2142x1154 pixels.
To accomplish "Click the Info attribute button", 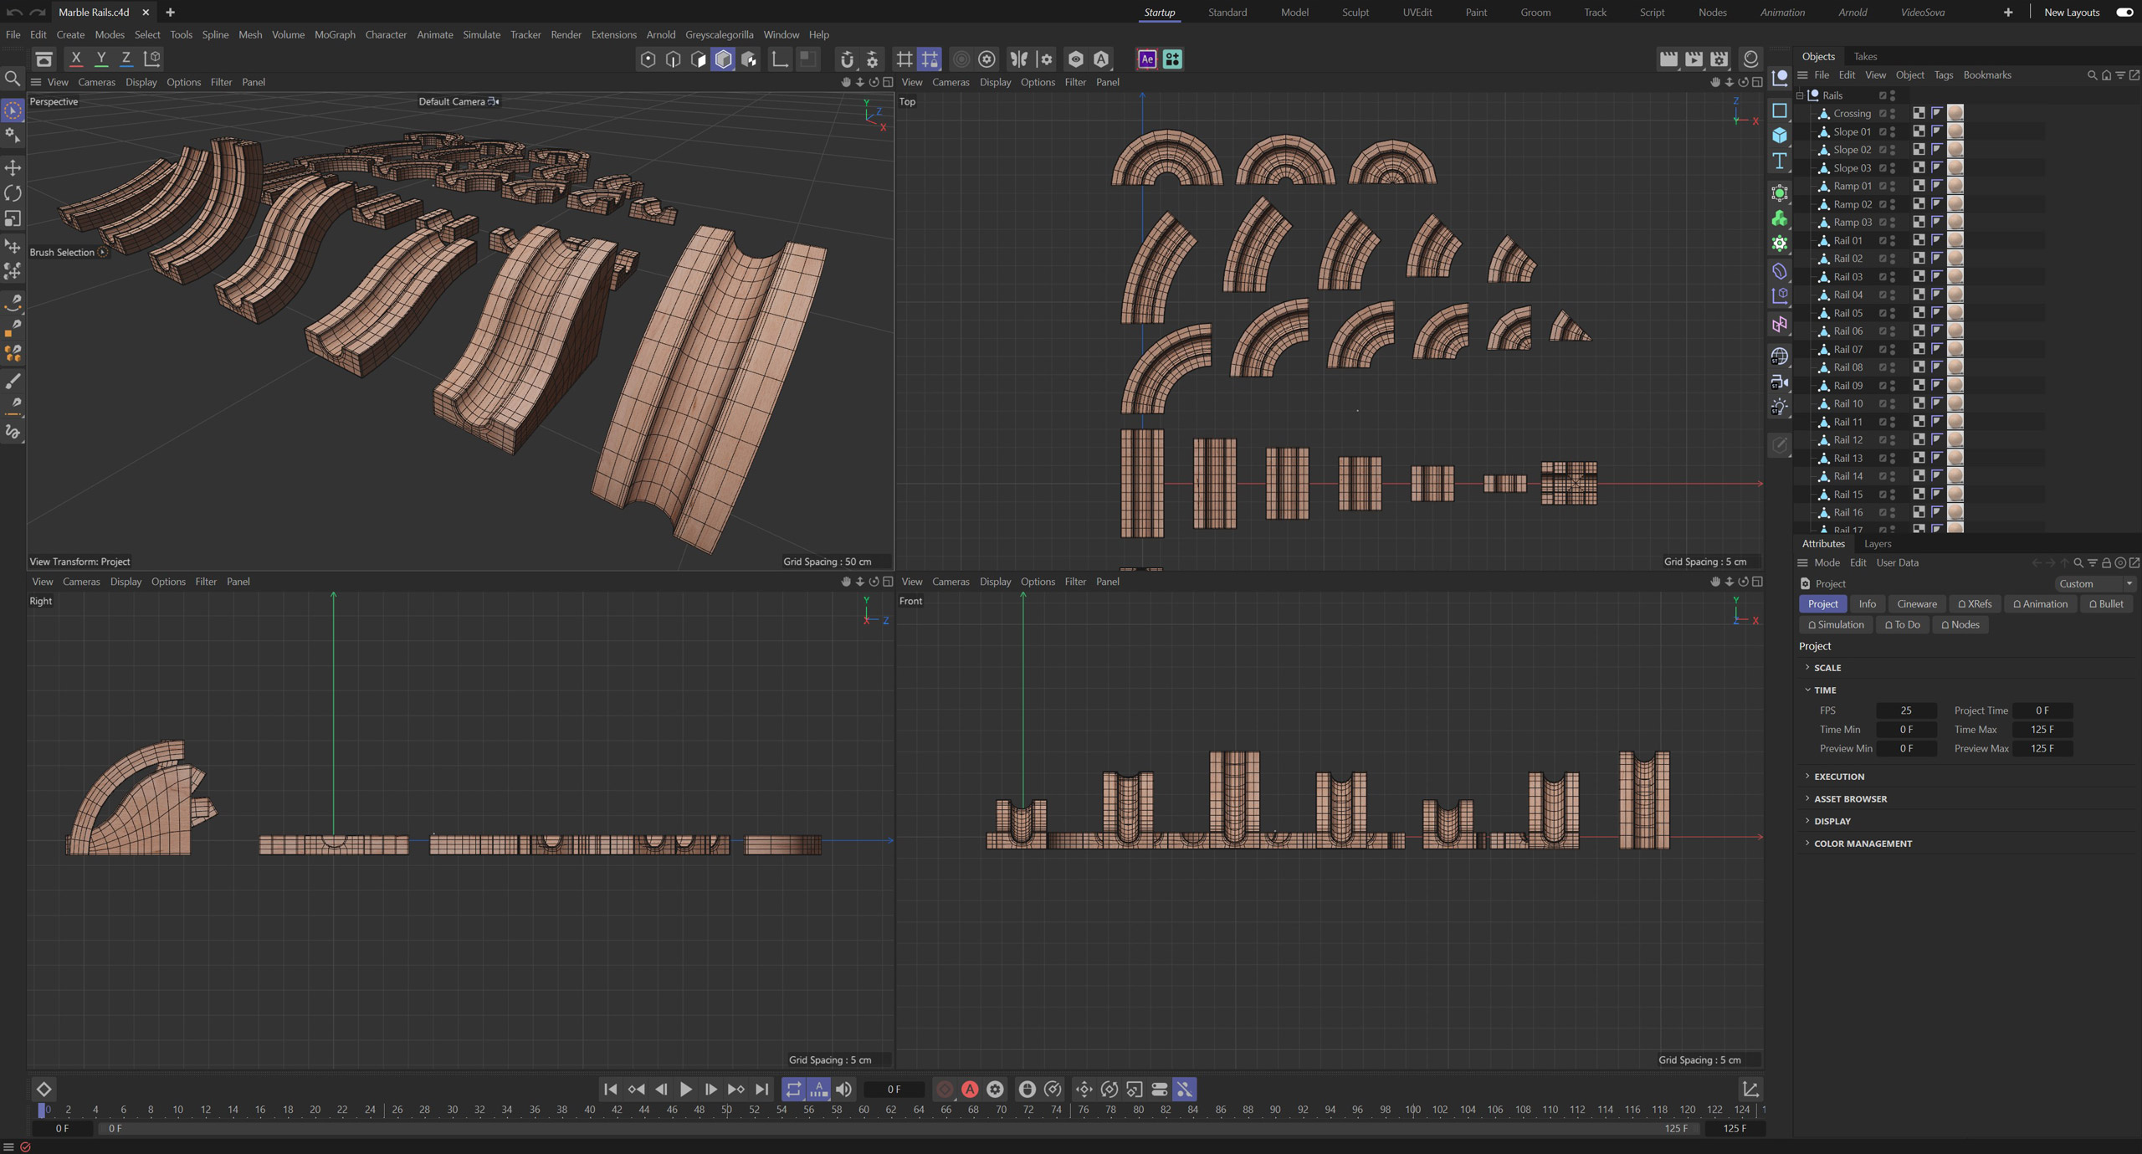I will 1867,603.
